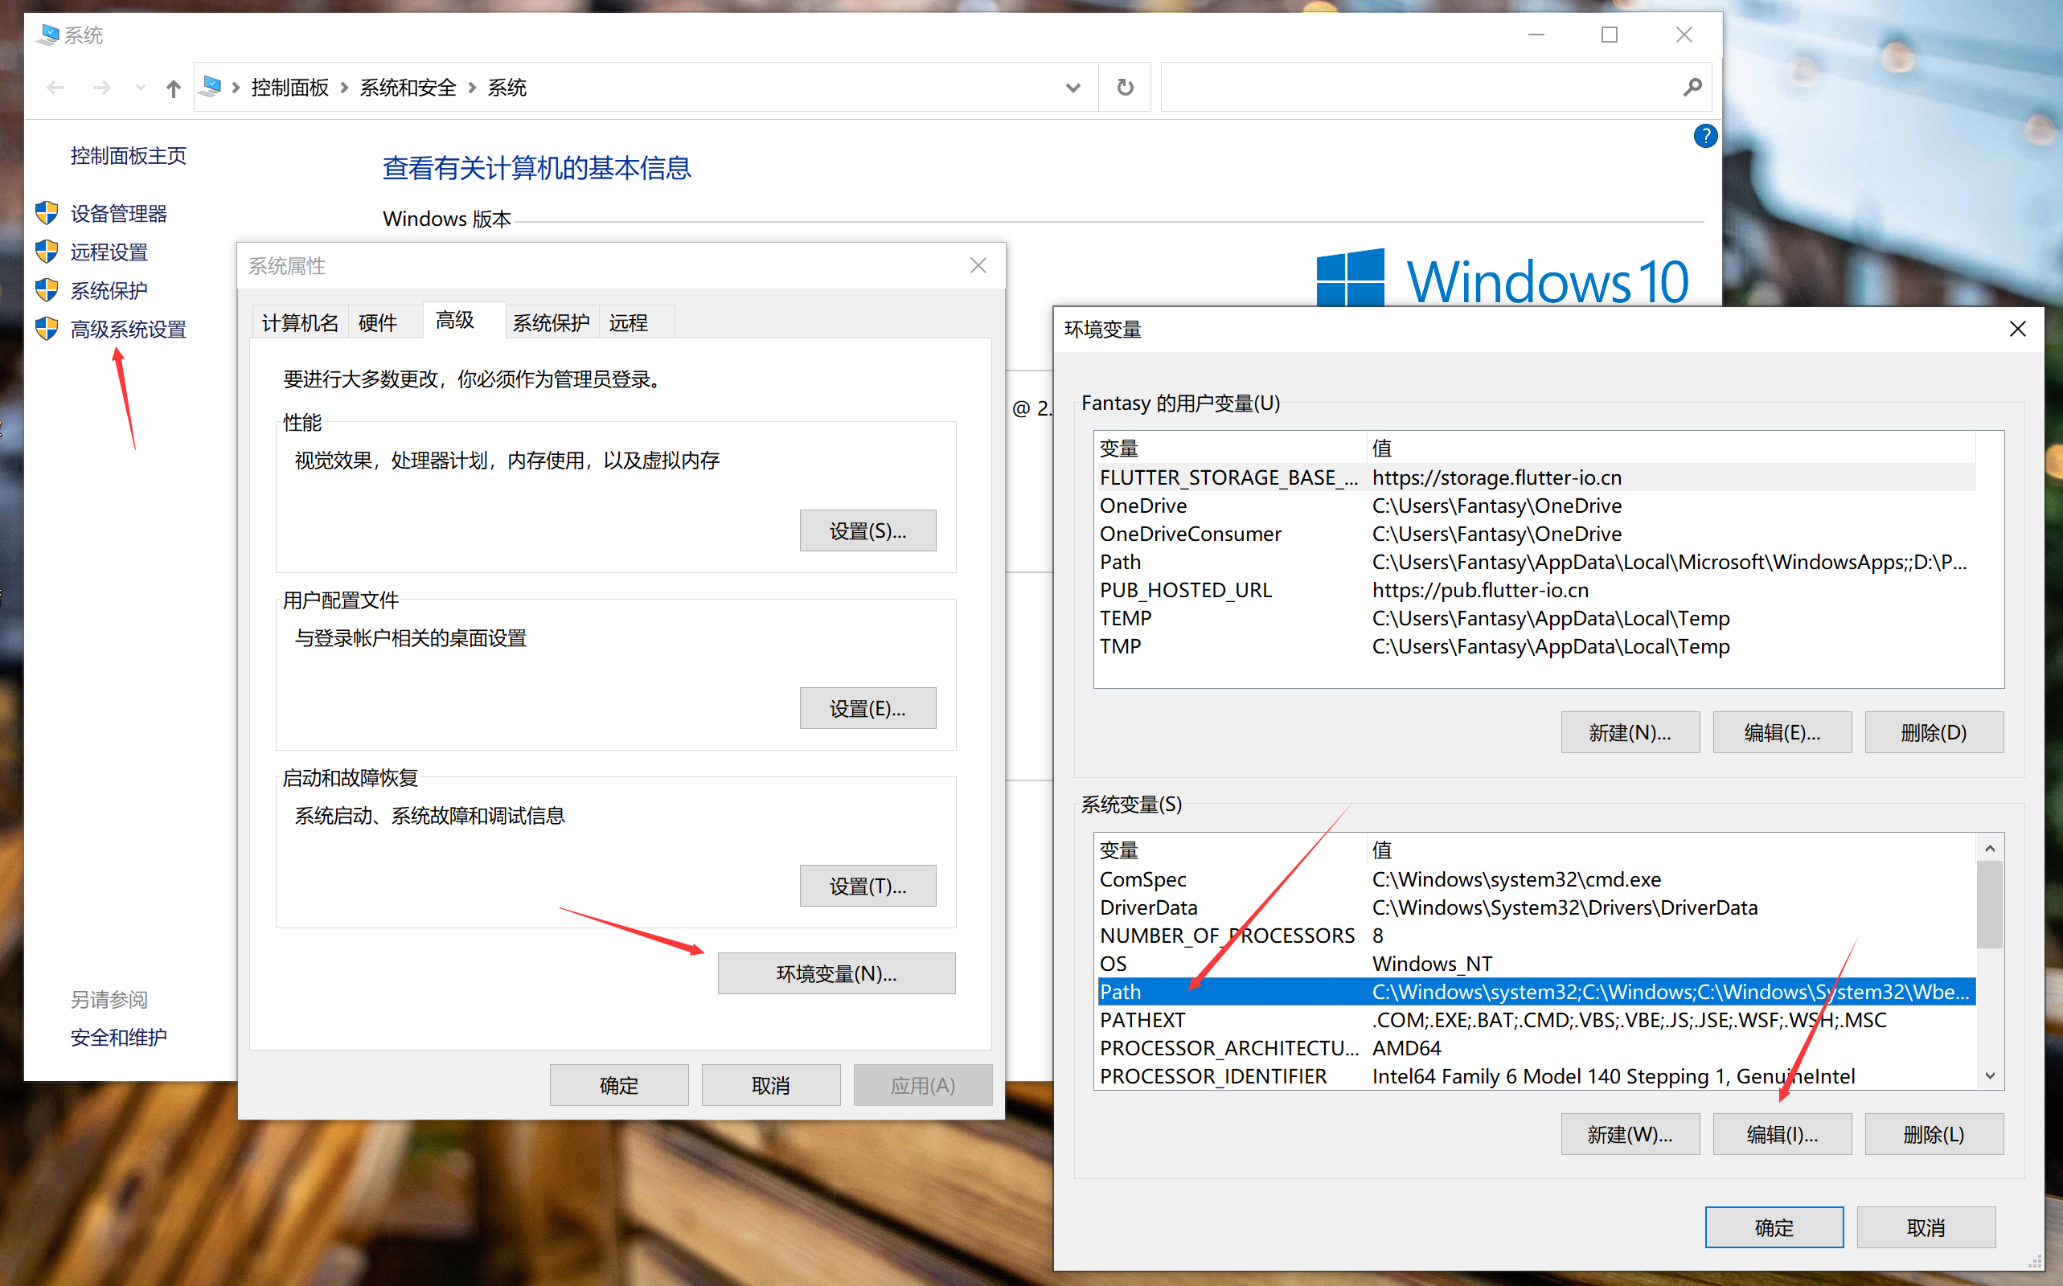
Task: Cancel the 环境变量 dialog
Action: coord(1926,1227)
